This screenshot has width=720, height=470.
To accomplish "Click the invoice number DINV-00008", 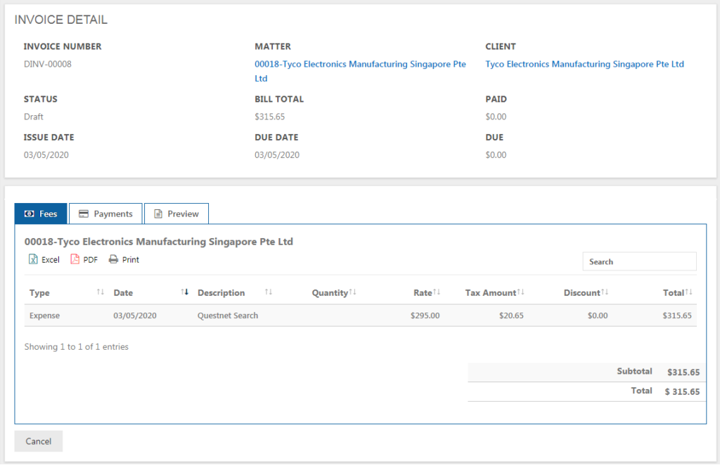I will pos(48,64).
